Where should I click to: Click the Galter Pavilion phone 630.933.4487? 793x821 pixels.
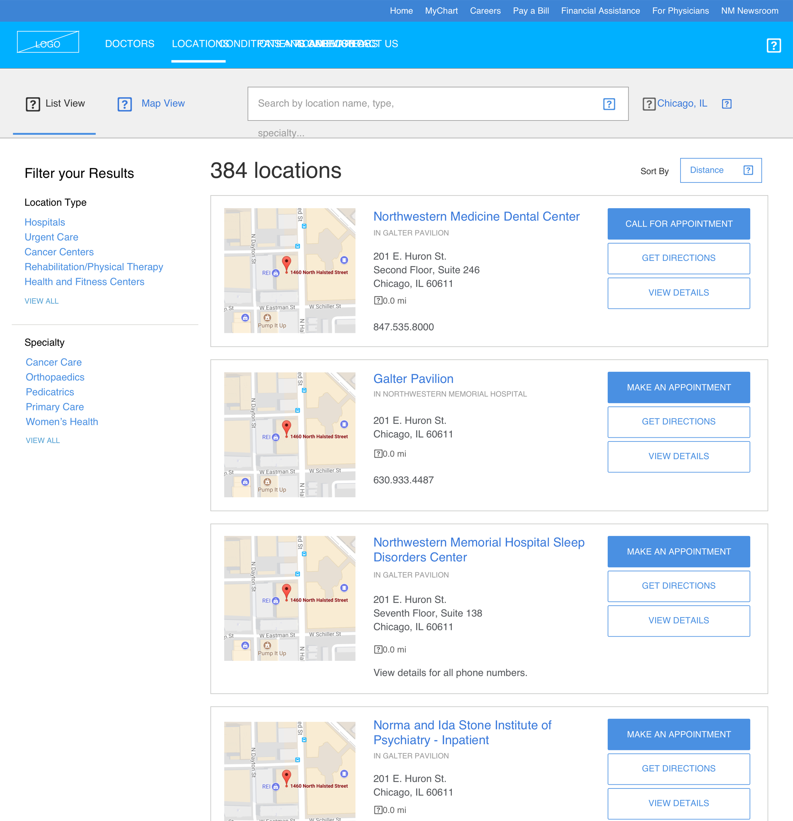click(403, 480)
